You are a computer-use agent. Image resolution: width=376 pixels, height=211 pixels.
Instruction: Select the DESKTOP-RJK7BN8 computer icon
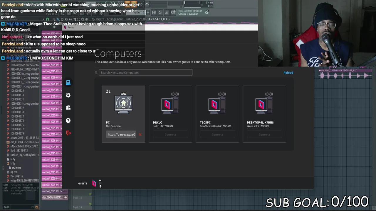(x=264, y=103)
